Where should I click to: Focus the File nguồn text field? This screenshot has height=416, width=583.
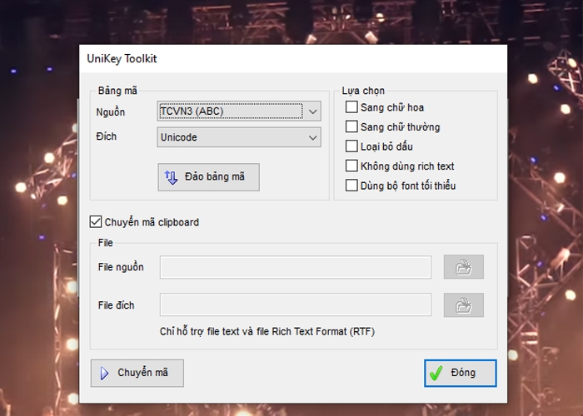pos(295,267)
